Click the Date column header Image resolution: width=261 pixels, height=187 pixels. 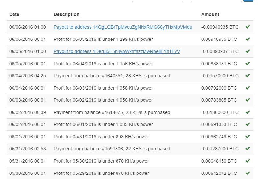click(14, 14)
